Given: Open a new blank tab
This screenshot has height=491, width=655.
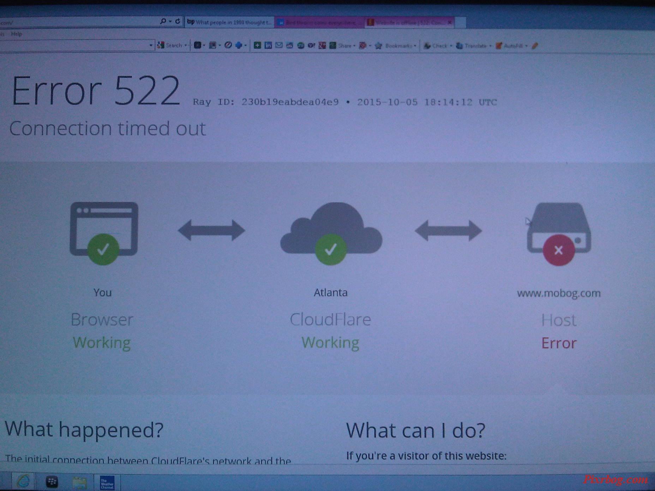Looking at the screenshot, I should (x=461, y=23).
